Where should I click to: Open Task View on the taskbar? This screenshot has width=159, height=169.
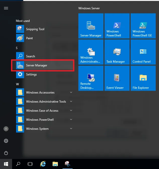[30, 164]
